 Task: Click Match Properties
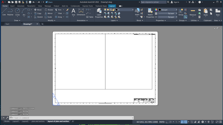pyautogui.click(x=150, y=13)
